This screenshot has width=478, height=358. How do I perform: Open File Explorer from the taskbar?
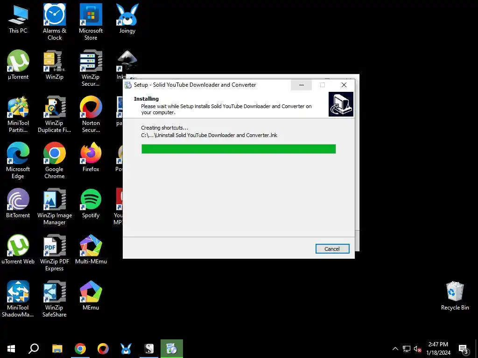tap(57, 349)
